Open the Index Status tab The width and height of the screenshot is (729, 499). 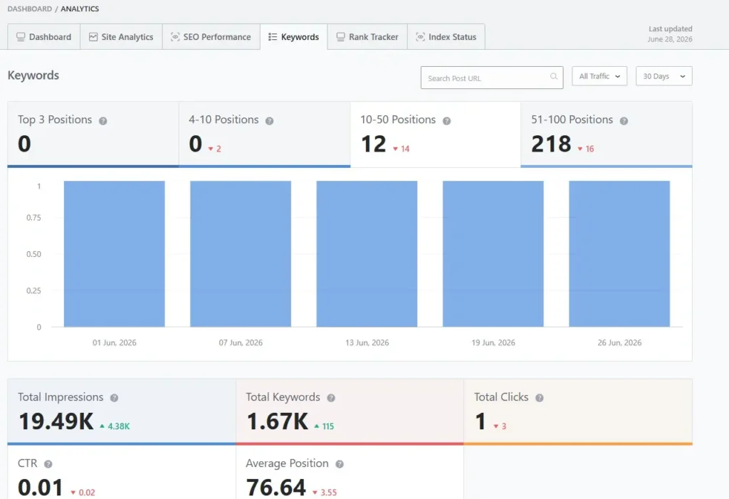(x=446, y=37)
